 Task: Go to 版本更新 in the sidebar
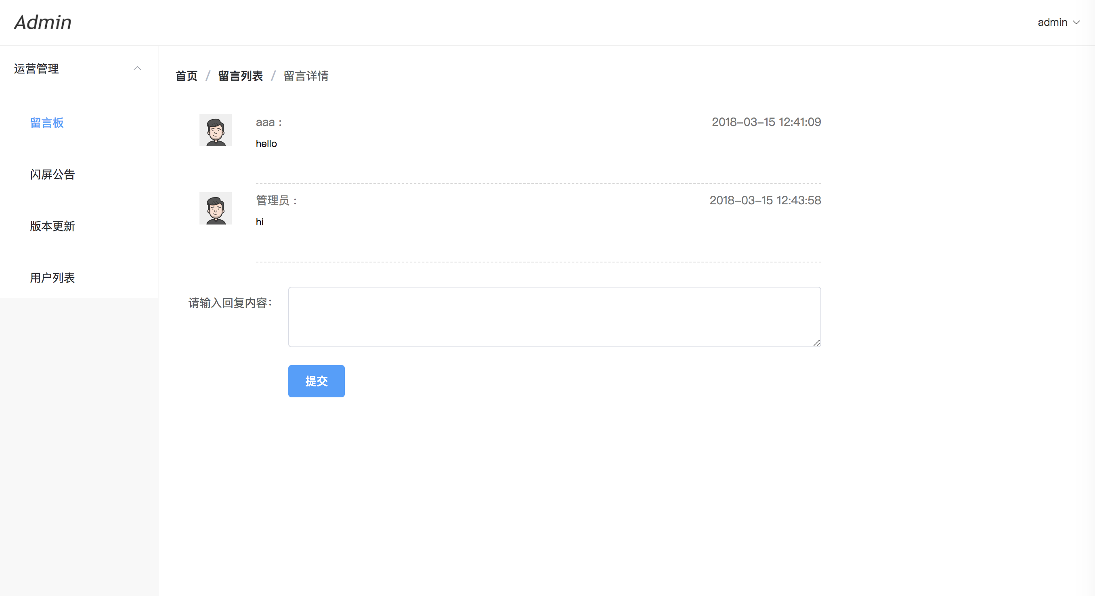52,226
